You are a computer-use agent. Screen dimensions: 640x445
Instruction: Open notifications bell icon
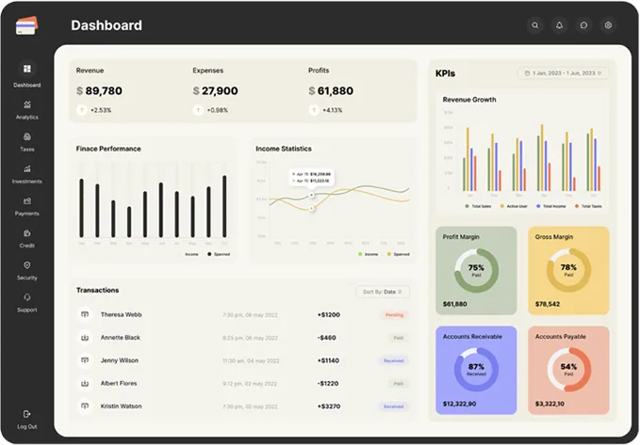(x=560, y=25)
